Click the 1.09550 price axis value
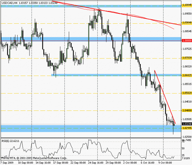192x165 pixels. click(x=187, y=14)
